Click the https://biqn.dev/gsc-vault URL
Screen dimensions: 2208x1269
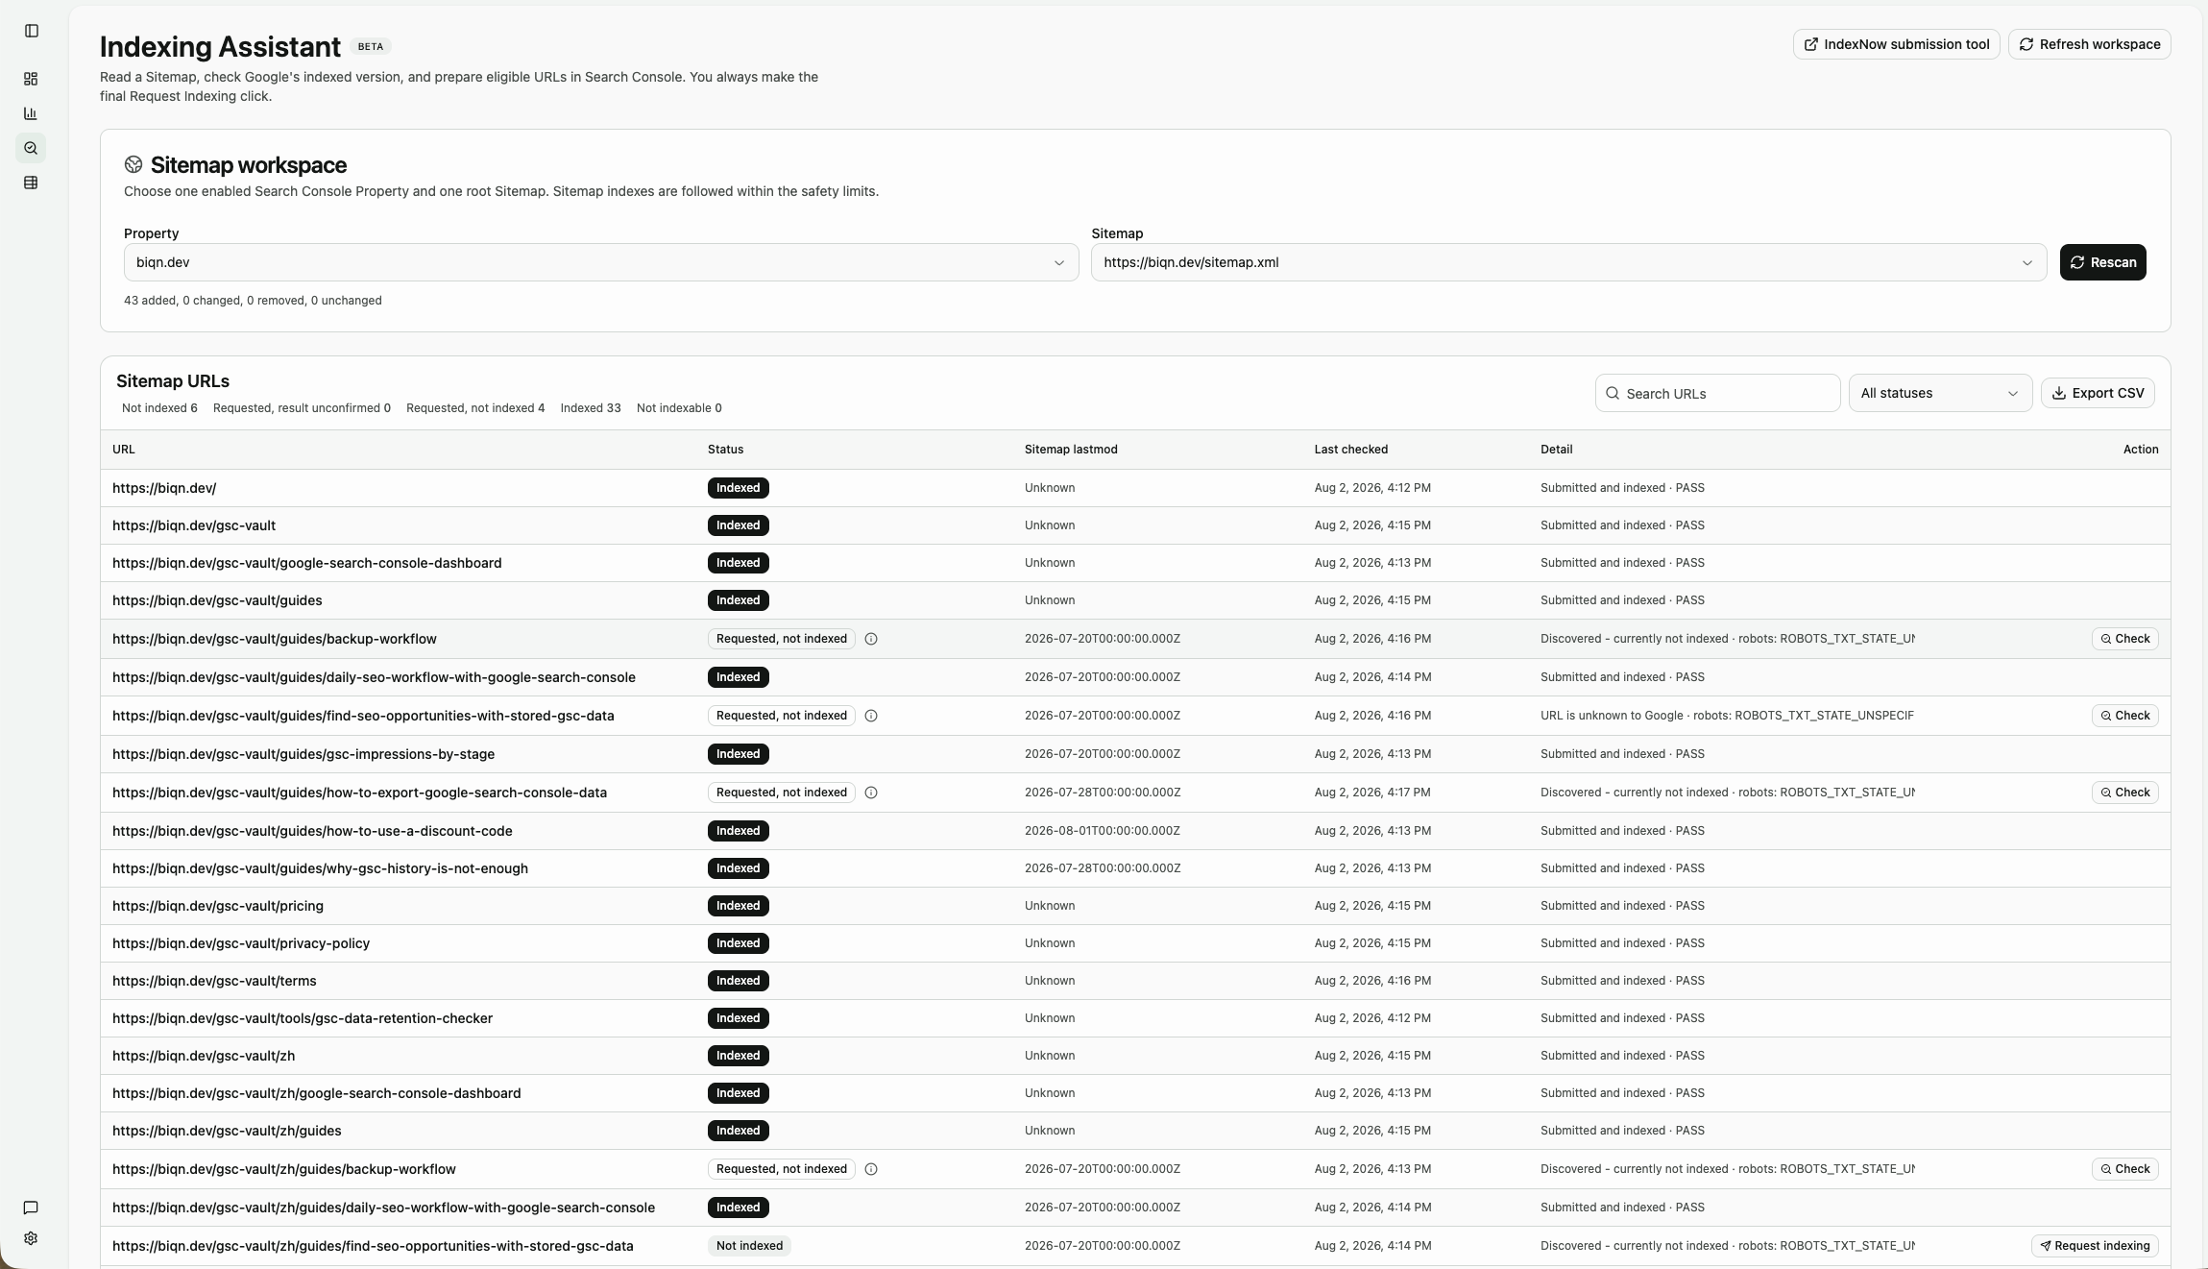[194, 525]
